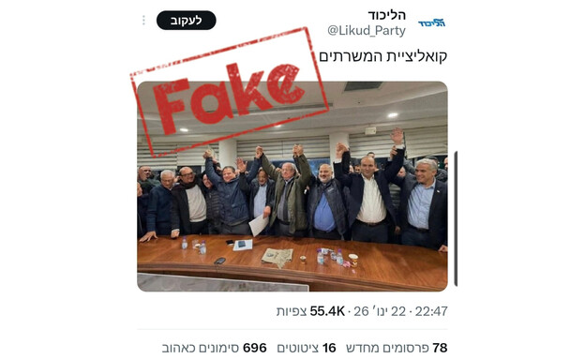
Task: View the 55.4K צפיות view count
Action: [x=310, y=311]
